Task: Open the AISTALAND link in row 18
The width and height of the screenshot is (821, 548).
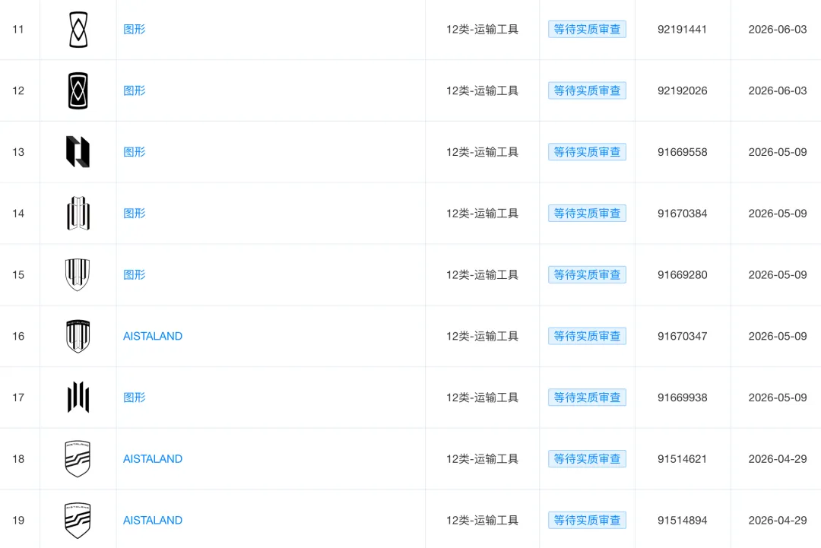Action: point(153,458)
